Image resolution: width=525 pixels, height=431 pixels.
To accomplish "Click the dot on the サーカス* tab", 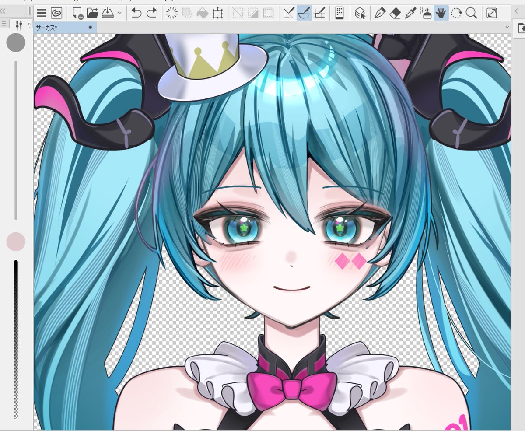I will (90, 27).
